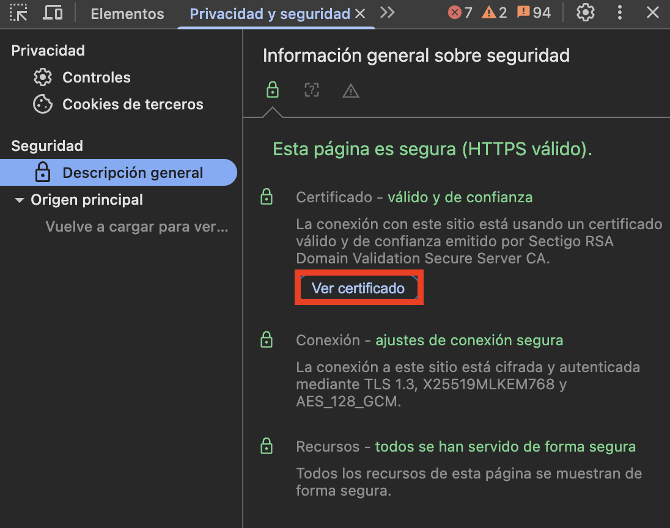The width and height of the screenshot is (670, 528).
Task: Select Descripción general under Seguridad
Action: (x=133, y=172)
